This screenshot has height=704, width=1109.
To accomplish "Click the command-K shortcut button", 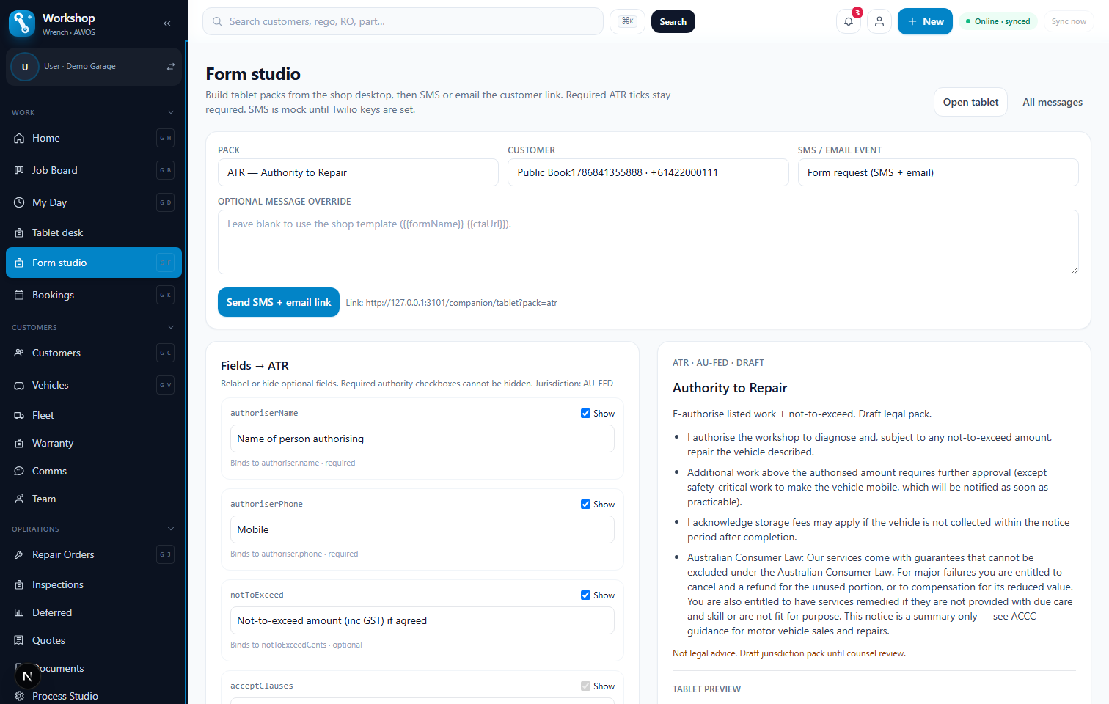I will tap(628, 21).
